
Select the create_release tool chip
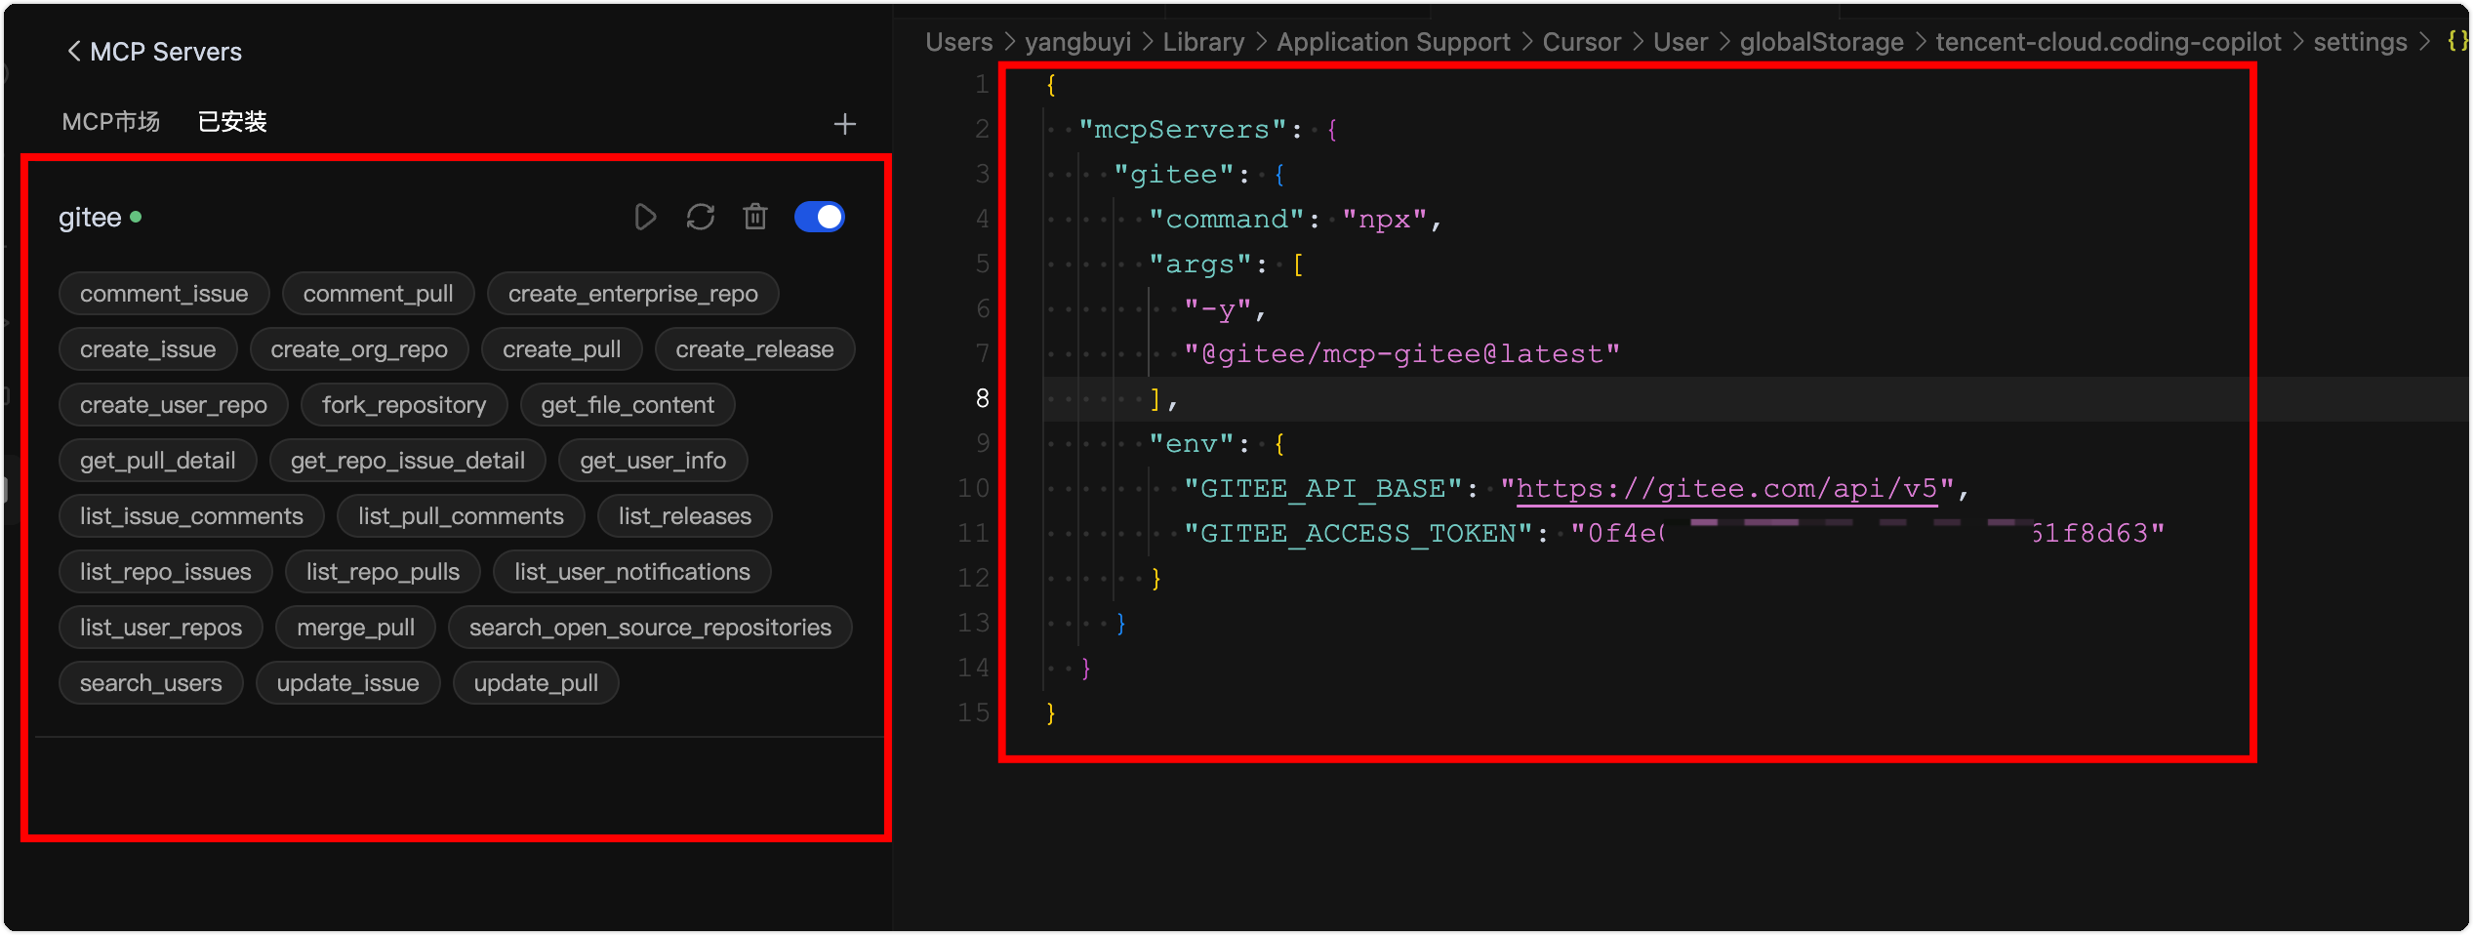pyautogui.click(x=755, y=349)
